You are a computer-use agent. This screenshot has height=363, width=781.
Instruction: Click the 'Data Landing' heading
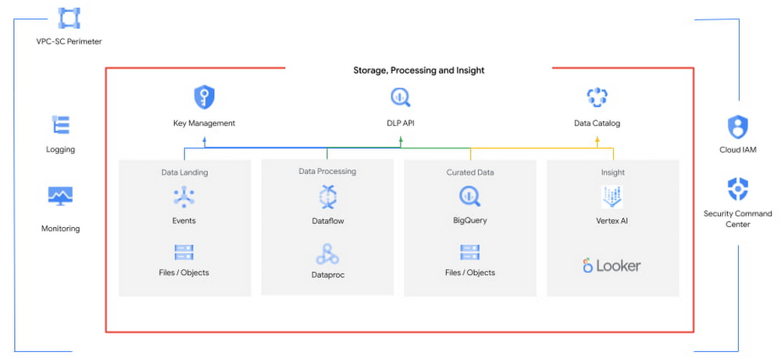[184, 173]
